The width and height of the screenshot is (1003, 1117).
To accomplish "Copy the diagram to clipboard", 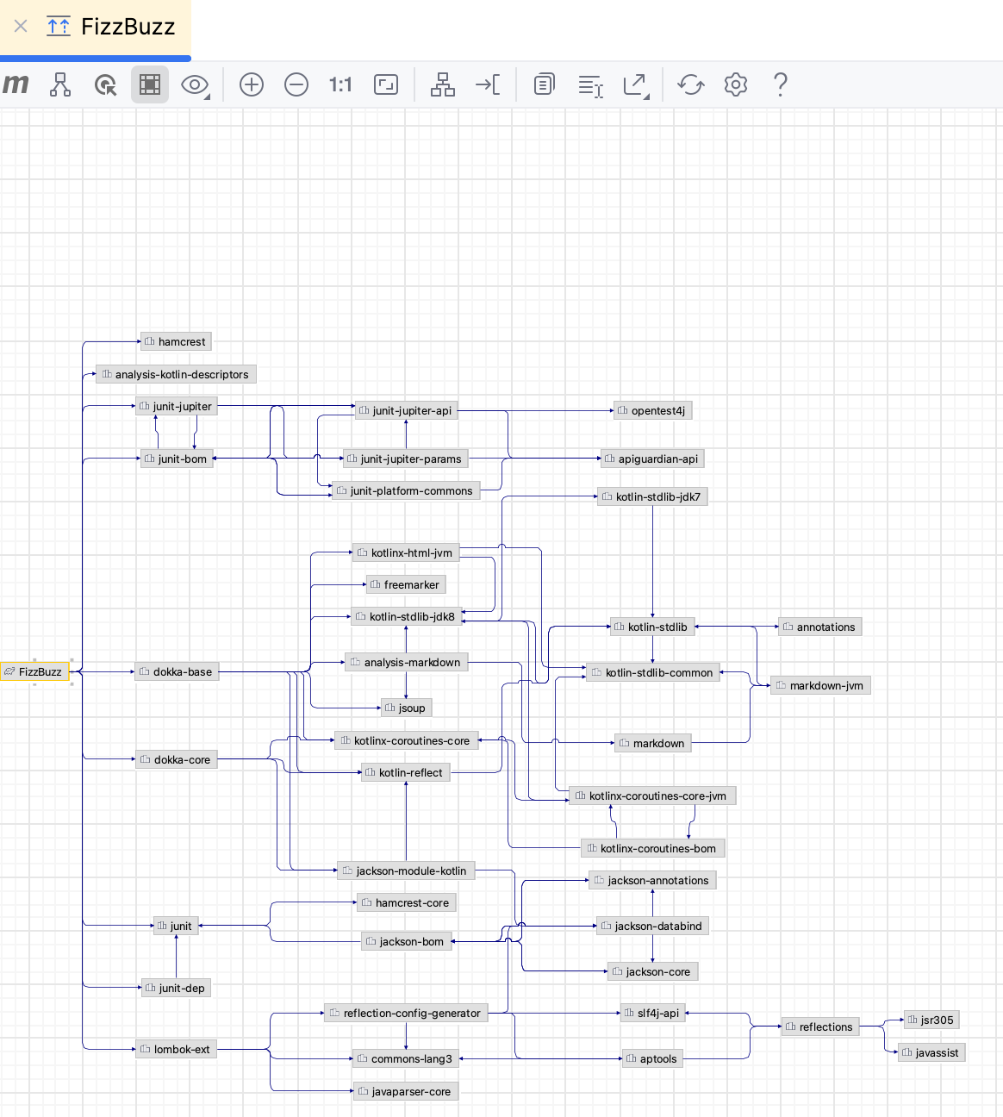I will 543,84.
